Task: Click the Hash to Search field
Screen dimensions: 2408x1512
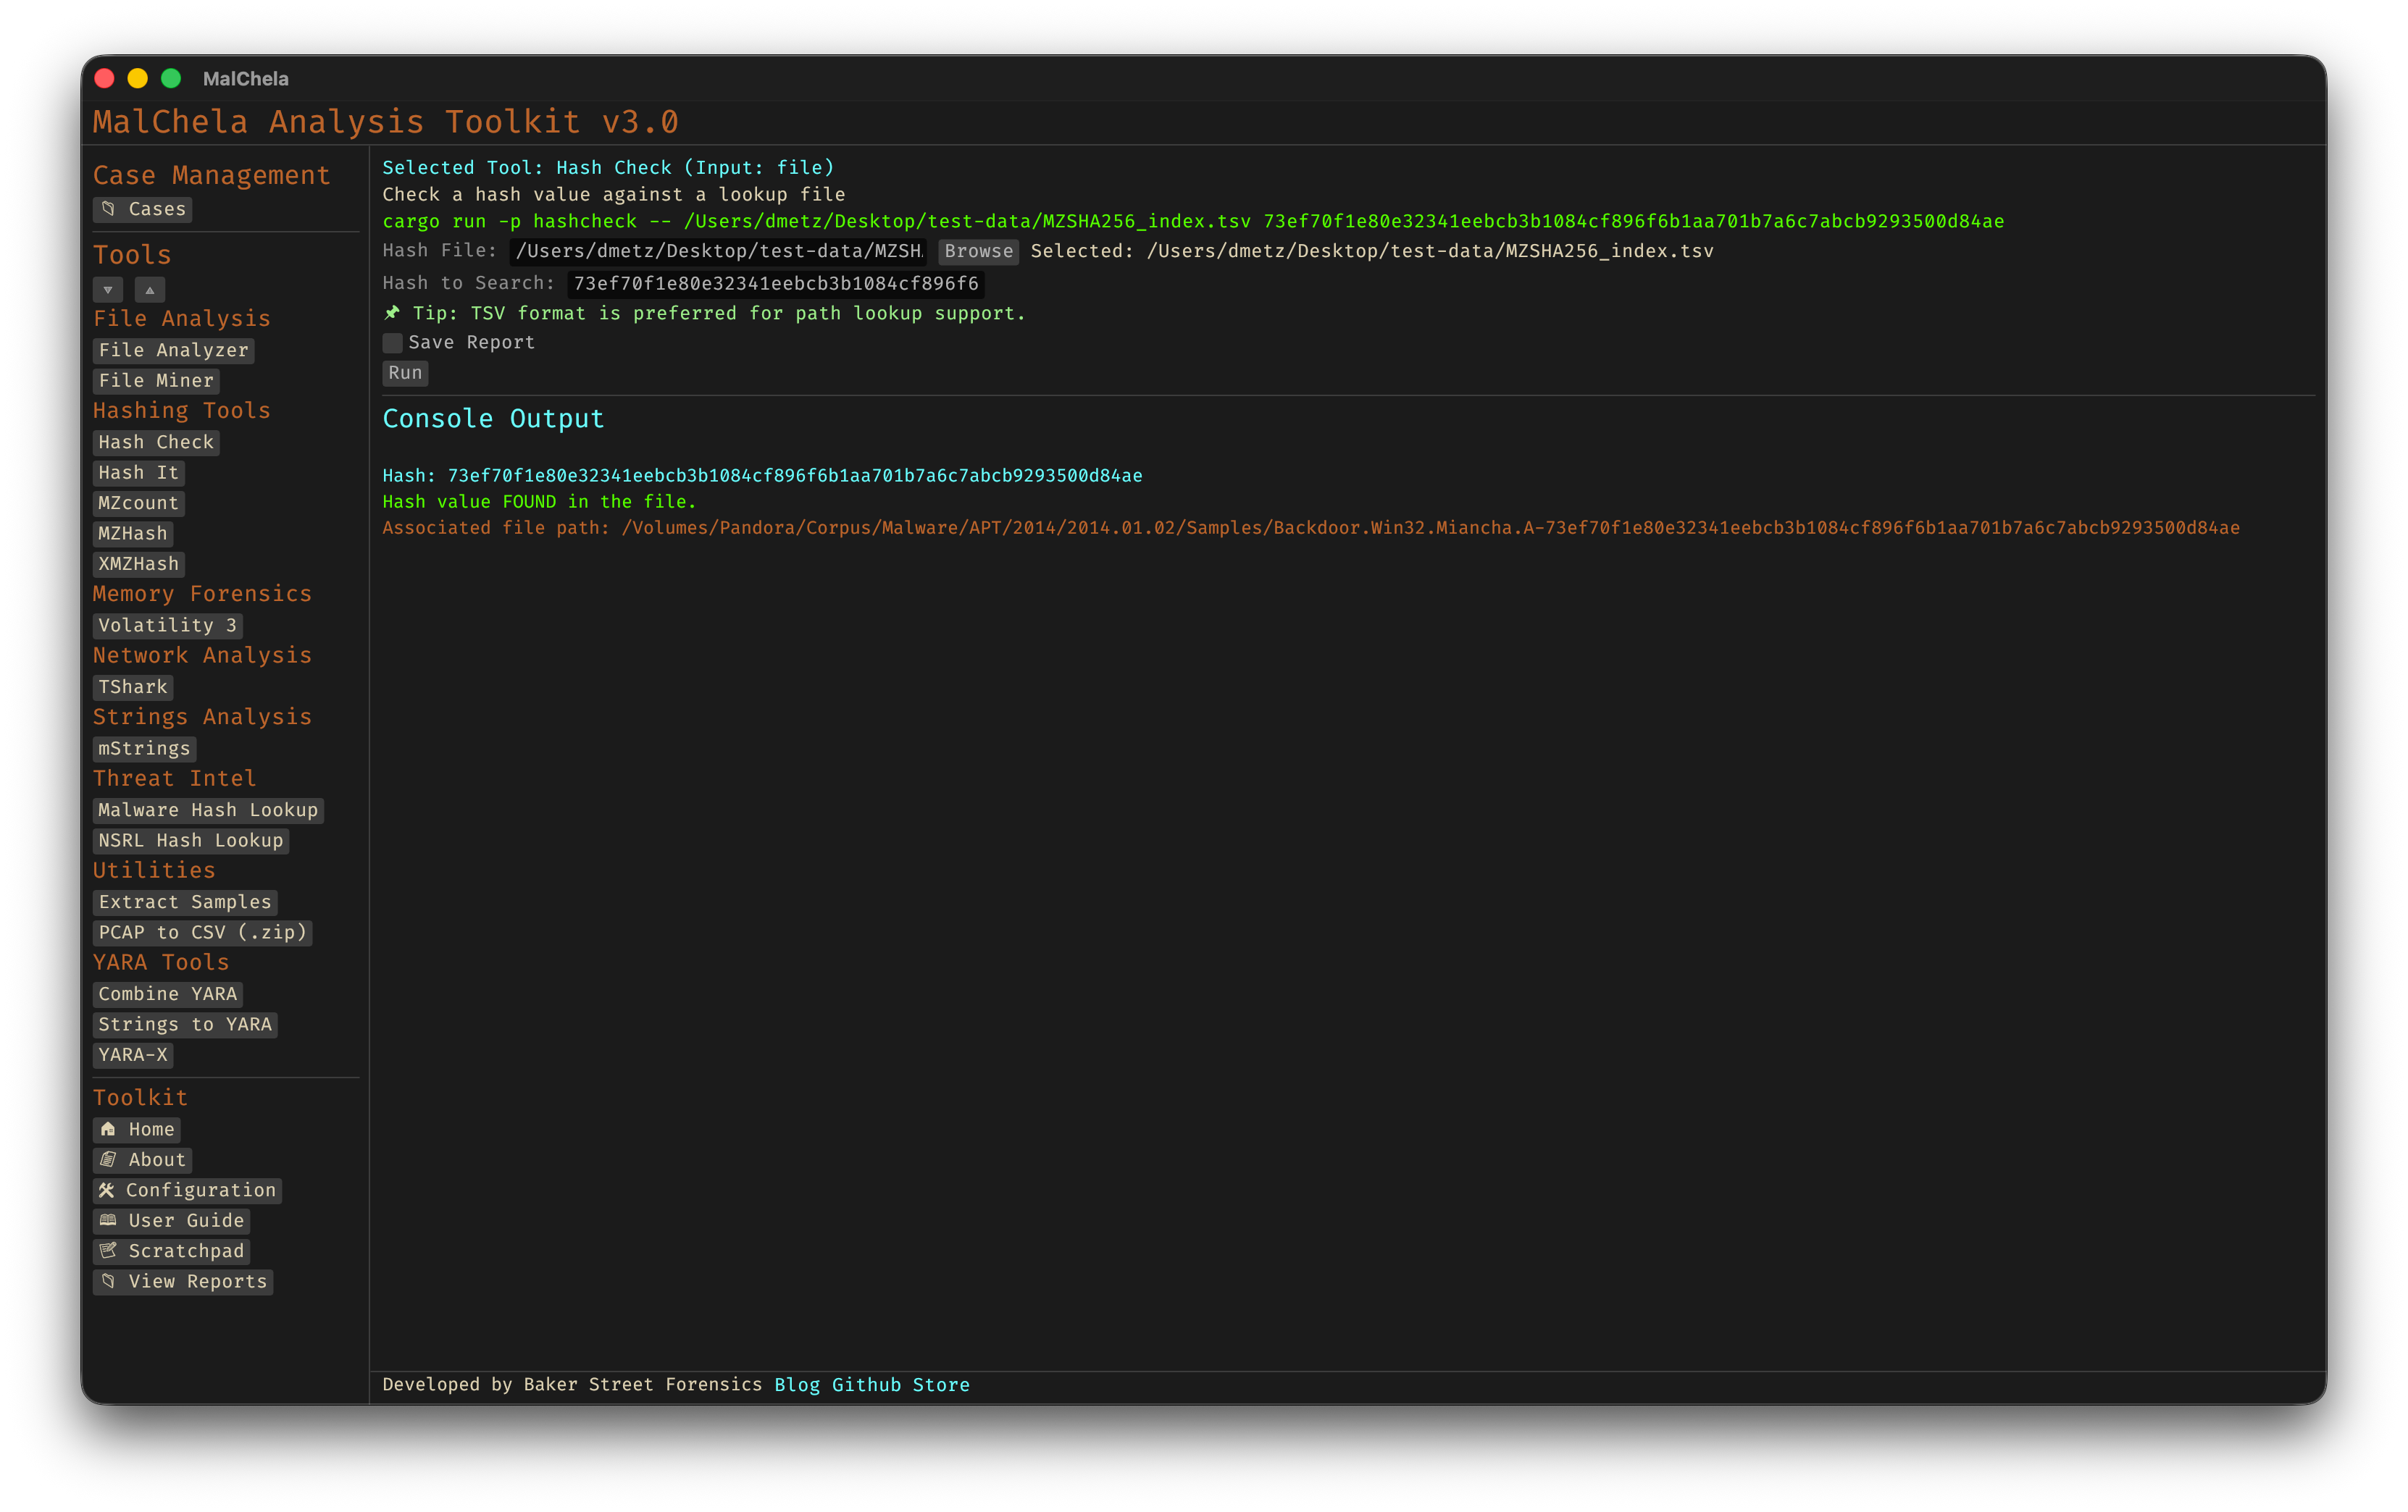Action: (x=776, y=284)
